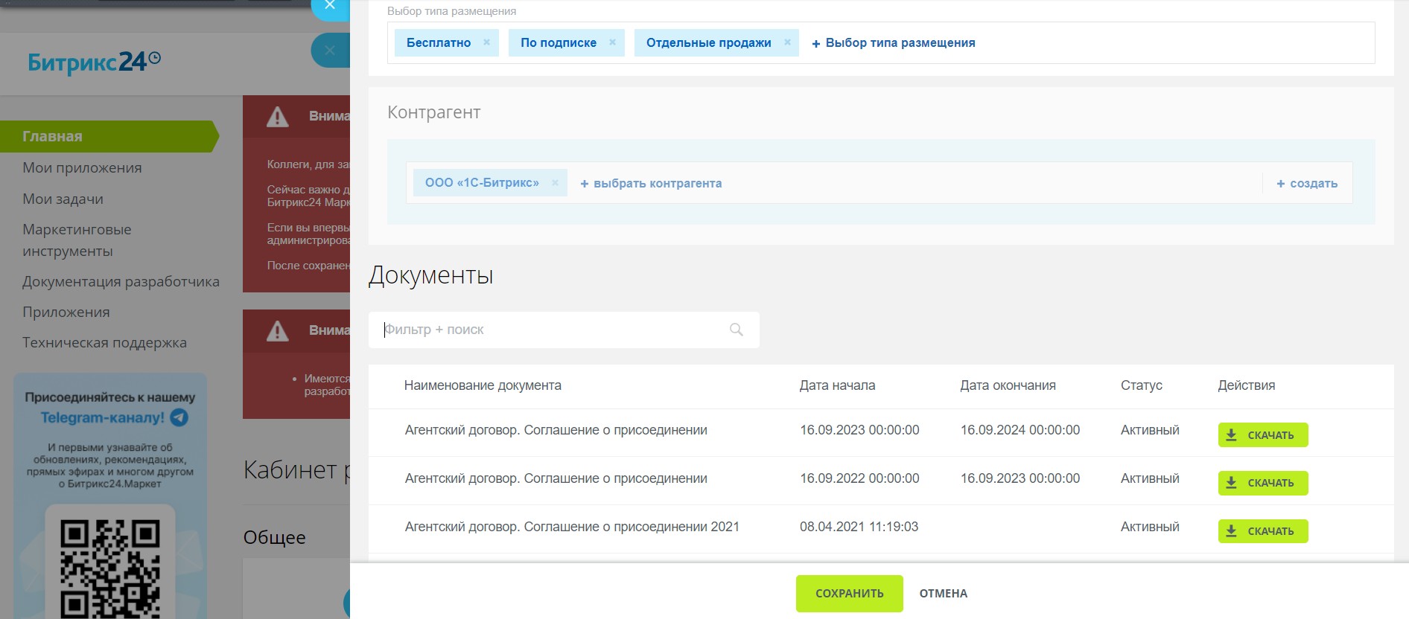Screen dimensions: 1409x619
Task: Click + выбрать контрагента link
Action: 651,183
